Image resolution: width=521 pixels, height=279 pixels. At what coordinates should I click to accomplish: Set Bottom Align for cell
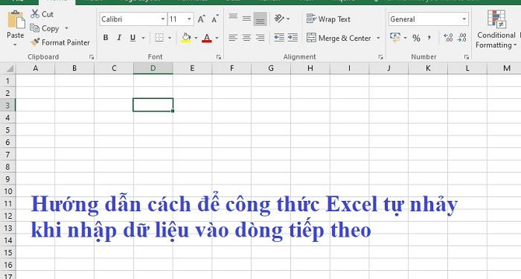coord(260,19)
